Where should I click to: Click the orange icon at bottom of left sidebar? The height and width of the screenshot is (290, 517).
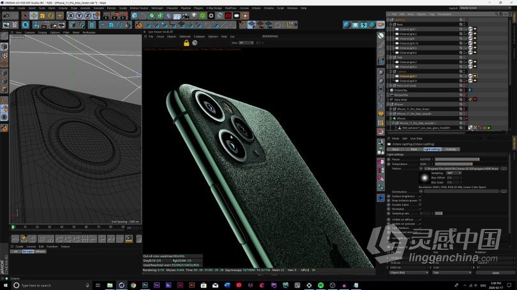4,128
